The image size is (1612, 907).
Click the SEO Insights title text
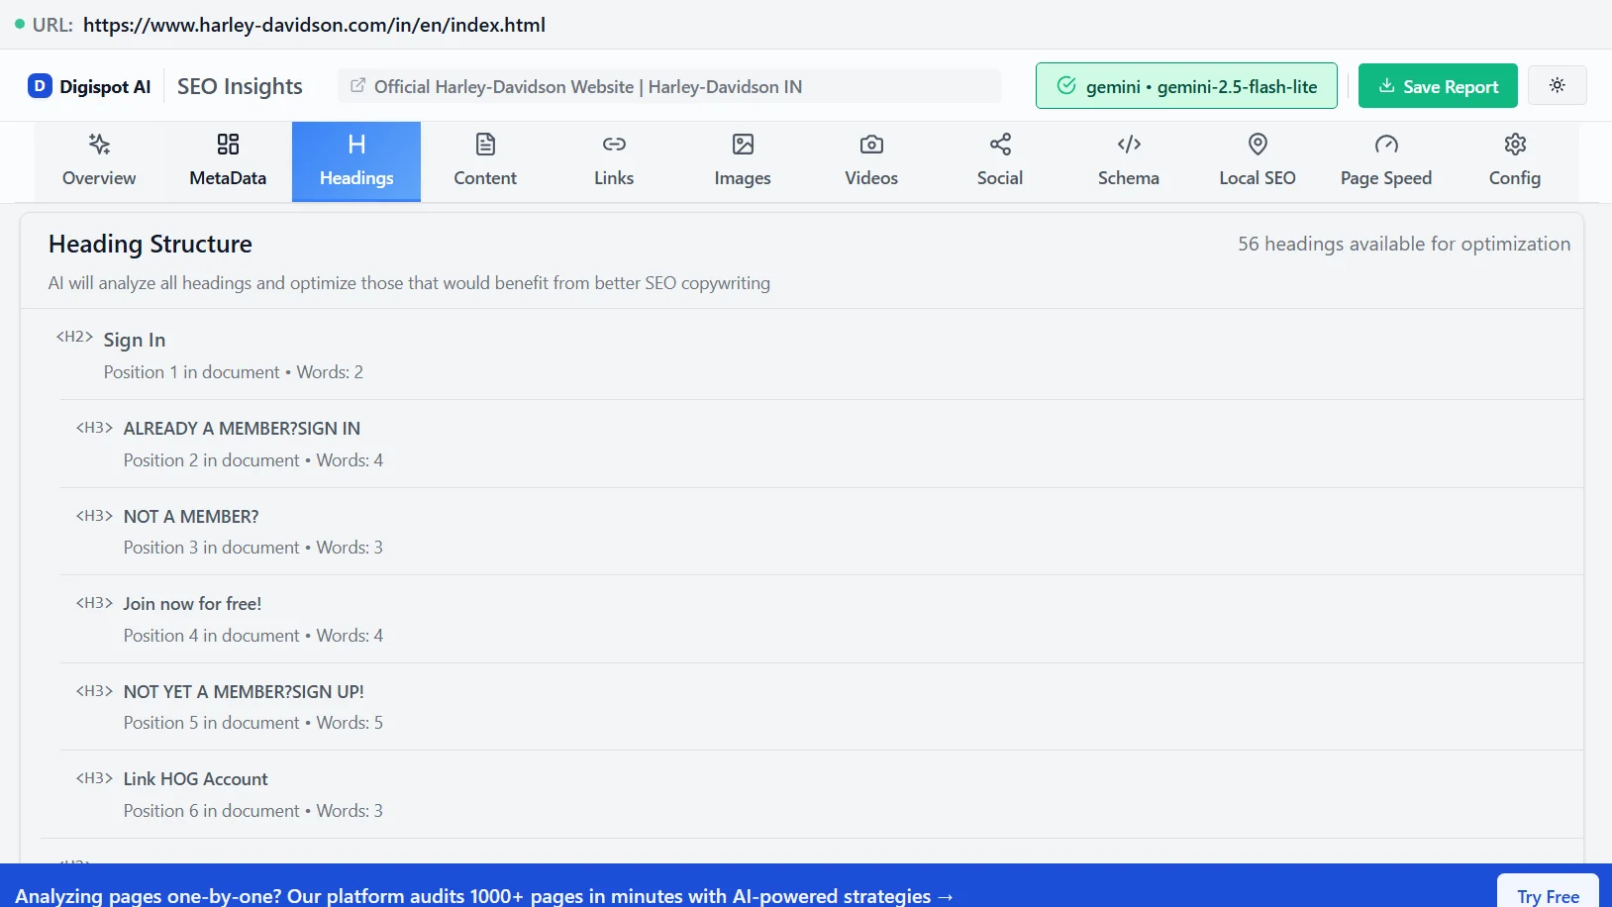pyautogui.click(x=240, y=87)
